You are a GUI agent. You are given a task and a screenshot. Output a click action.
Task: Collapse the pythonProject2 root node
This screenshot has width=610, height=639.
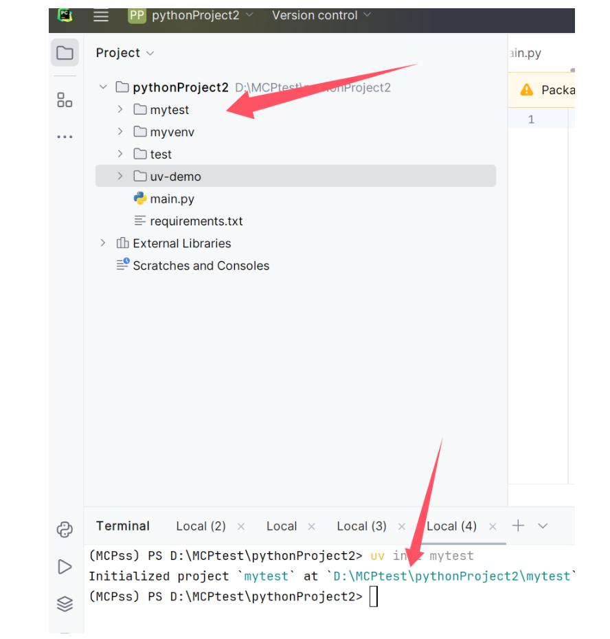tap(102, 87)
